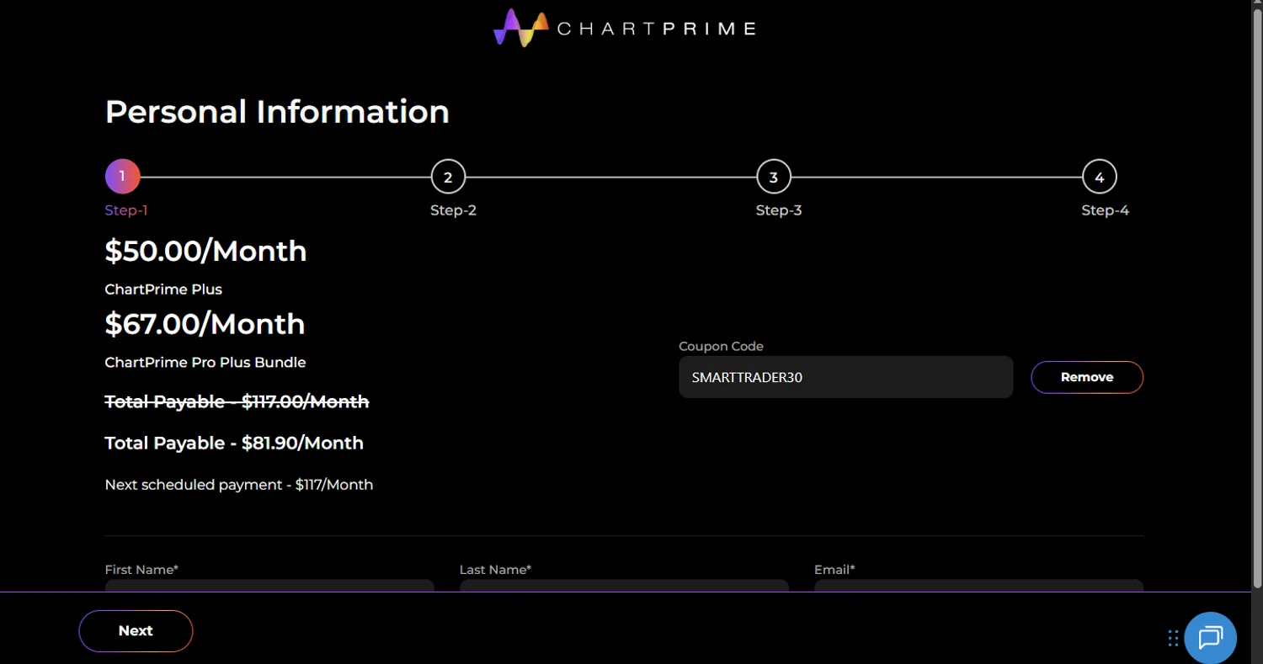Click the Coupon Code input field
This screenshot has width=1263, height=664.
(845, 377)
